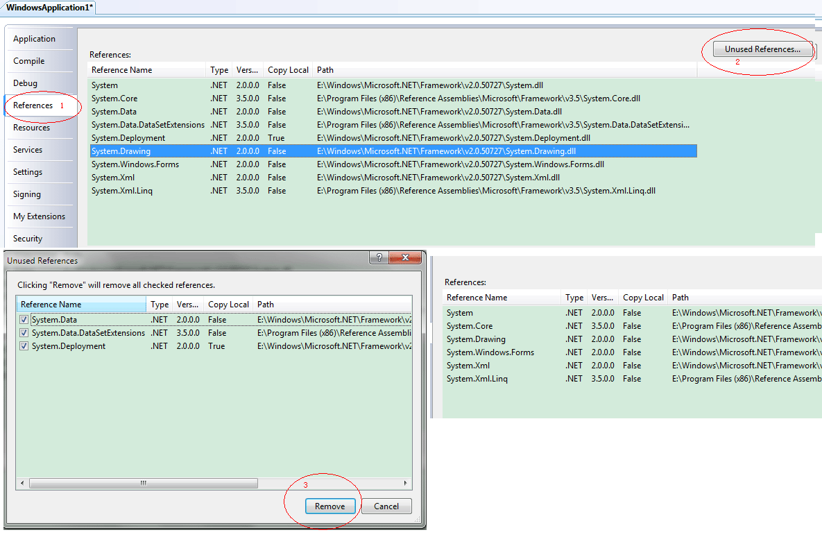
Task: Select System.Xml.Linq in lower-right list
Action: tap(633, 378)
